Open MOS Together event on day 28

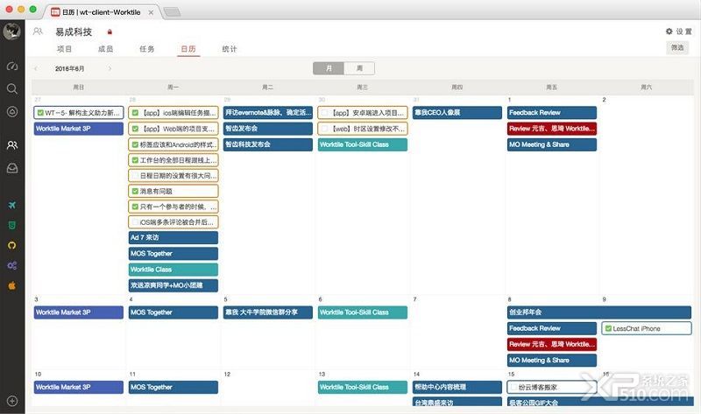pos(173,254)
